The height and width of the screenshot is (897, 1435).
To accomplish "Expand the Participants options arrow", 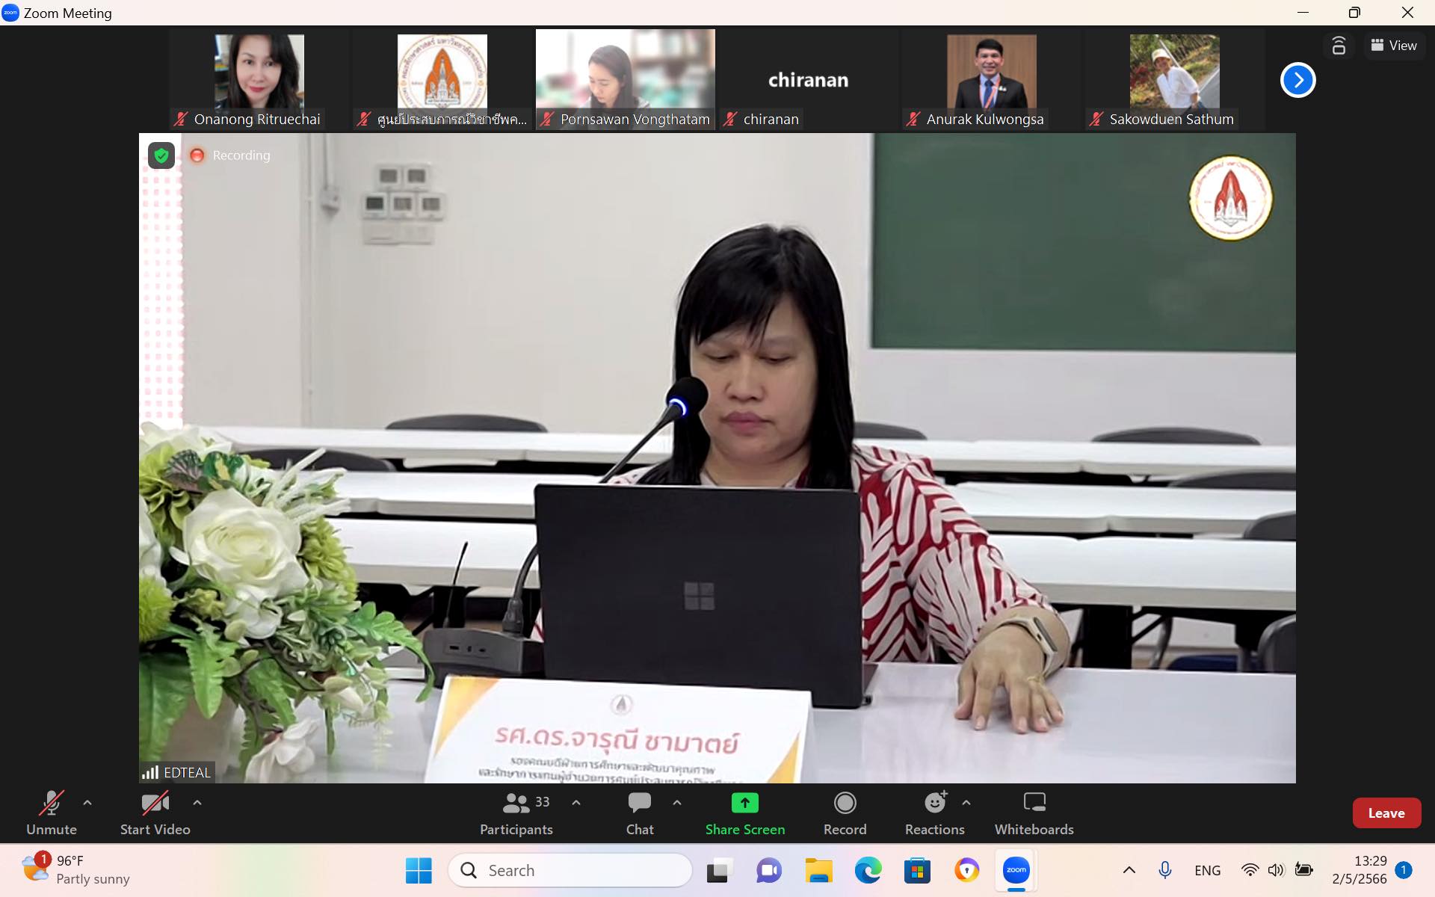I will [576, 803].
